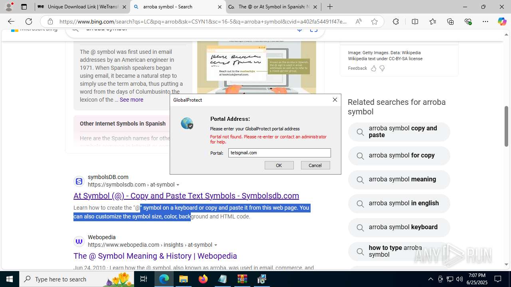The width and height of the screenshot is (511, 287).
Task: Close the At Symbol in Spanish tab
Action: [315, 7]
